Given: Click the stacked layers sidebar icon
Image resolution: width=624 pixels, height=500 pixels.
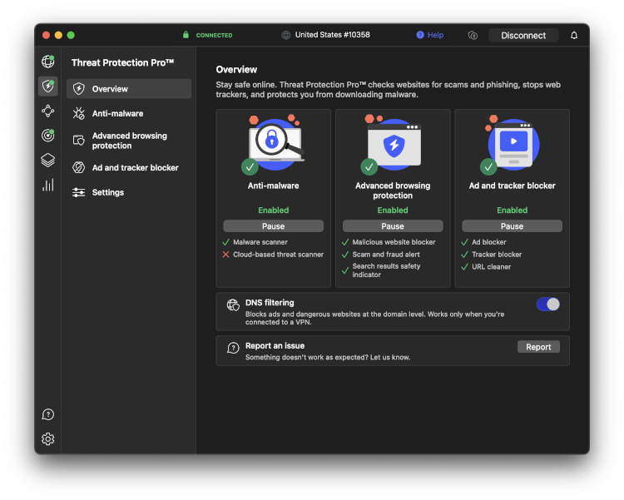Looking at the screenshot, I should (47, 160).
